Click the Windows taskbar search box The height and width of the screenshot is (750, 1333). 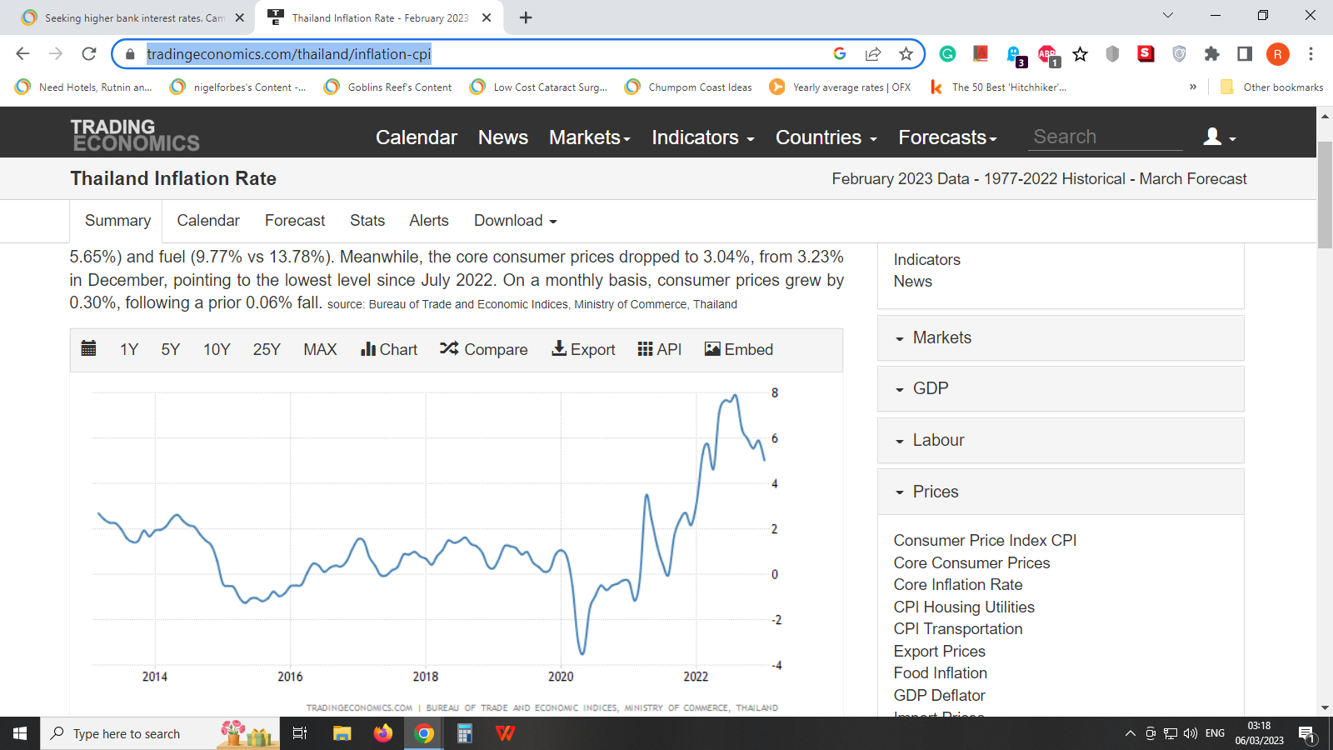click(x=160, y=733)
